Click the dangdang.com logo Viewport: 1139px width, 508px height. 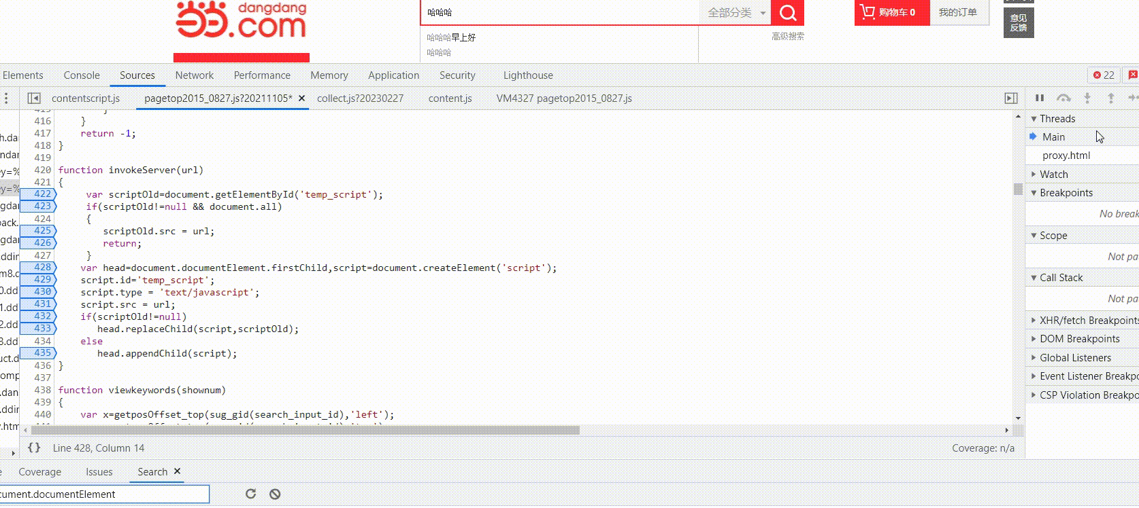pyautogui.click(x=242, y=20)
